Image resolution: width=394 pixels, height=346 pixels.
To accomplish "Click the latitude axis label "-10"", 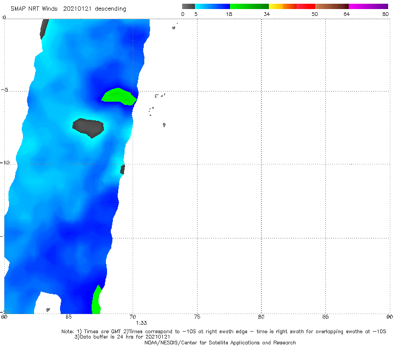I will coord(5,162).
